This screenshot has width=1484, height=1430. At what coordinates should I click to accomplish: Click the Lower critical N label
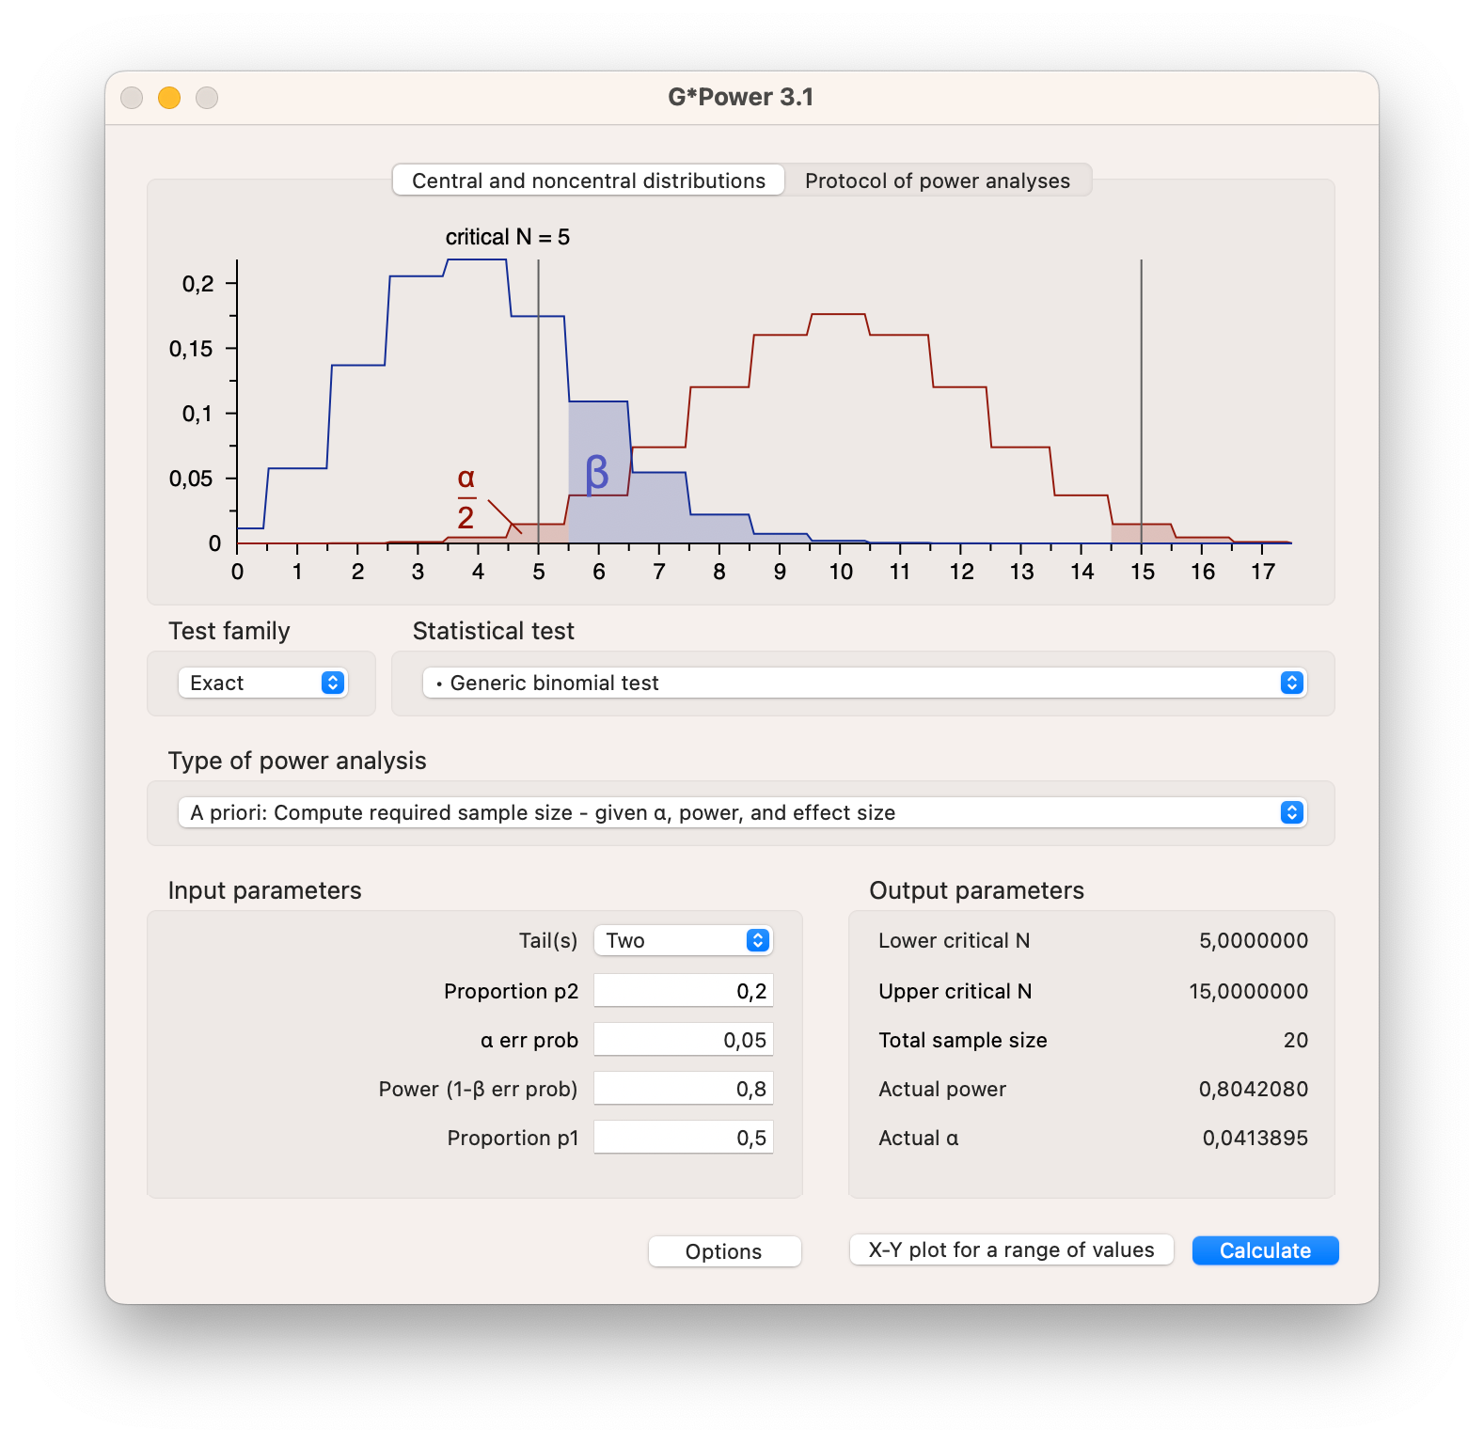954,940
